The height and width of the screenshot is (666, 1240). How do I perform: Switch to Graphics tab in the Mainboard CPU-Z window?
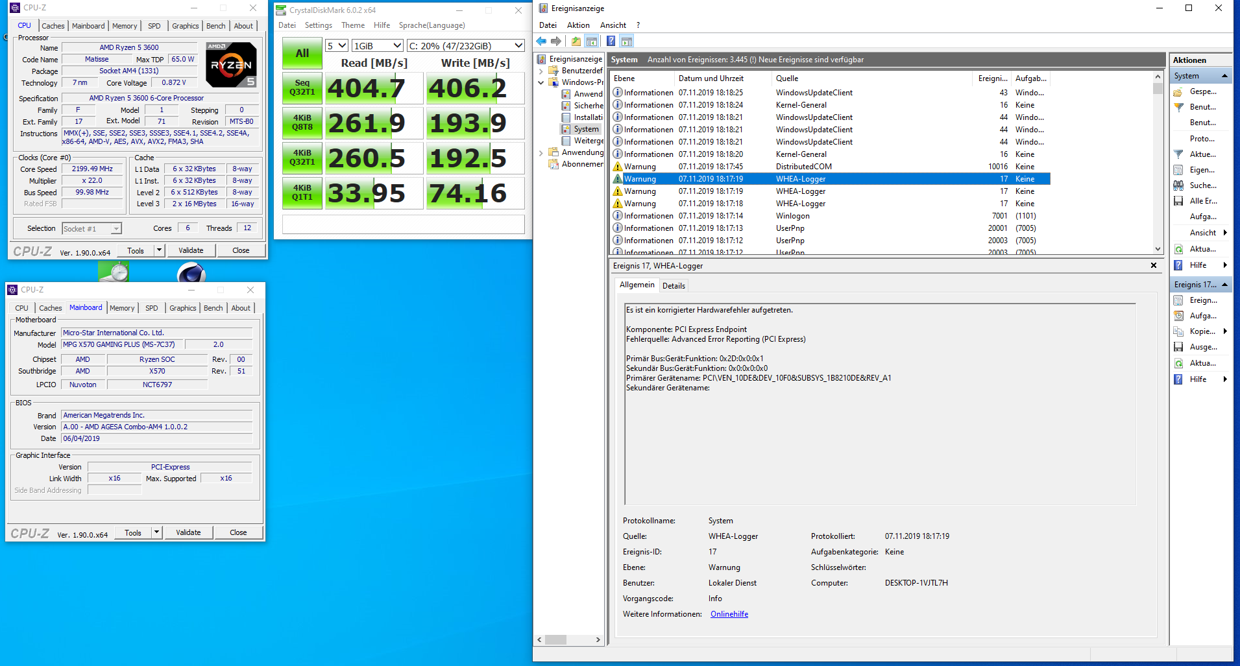(x=183, y=308)
